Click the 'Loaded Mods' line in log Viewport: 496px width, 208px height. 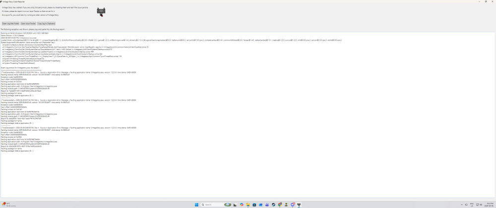171,40
